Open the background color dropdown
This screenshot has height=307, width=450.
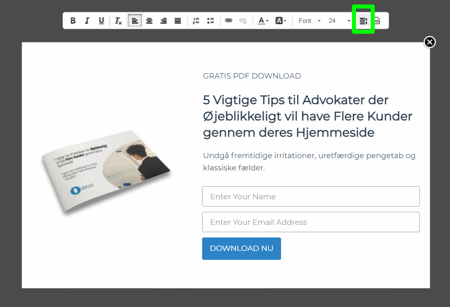281,21
